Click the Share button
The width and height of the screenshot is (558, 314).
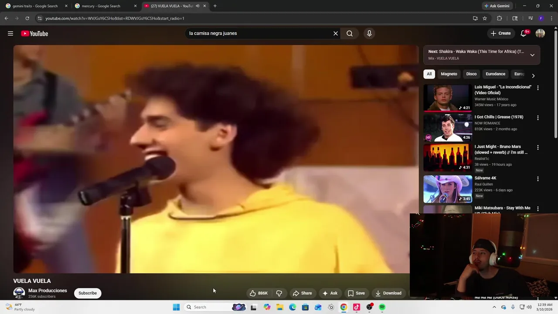click(303, 293)
